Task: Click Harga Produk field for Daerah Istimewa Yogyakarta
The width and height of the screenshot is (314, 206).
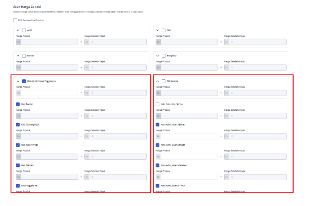Action: click(49, 93)
